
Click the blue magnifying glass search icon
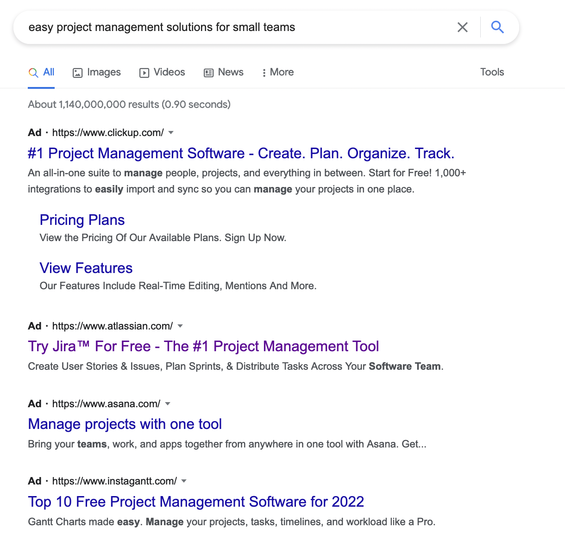tap(497, 27)
